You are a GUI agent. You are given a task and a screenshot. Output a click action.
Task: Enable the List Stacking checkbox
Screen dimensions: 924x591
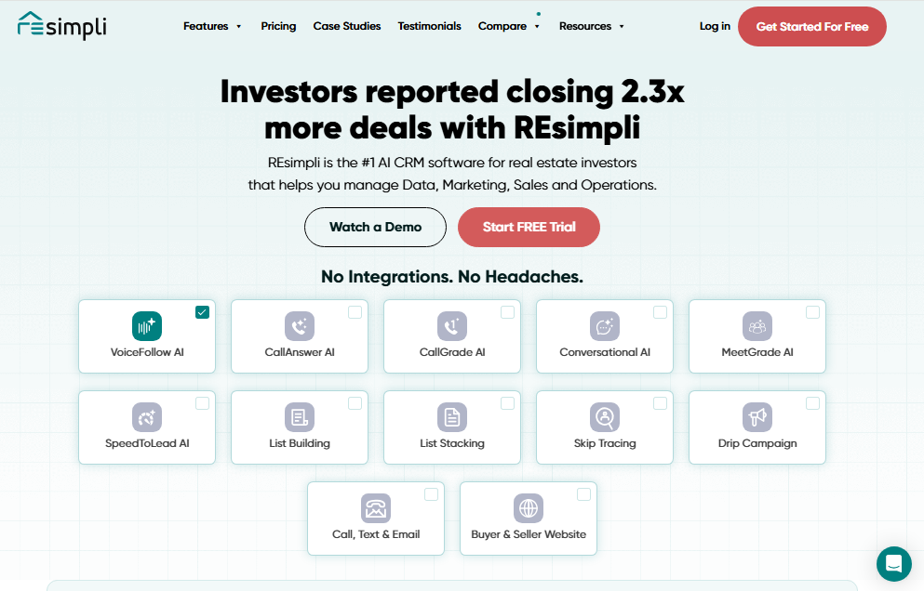[x=508, y=403]
